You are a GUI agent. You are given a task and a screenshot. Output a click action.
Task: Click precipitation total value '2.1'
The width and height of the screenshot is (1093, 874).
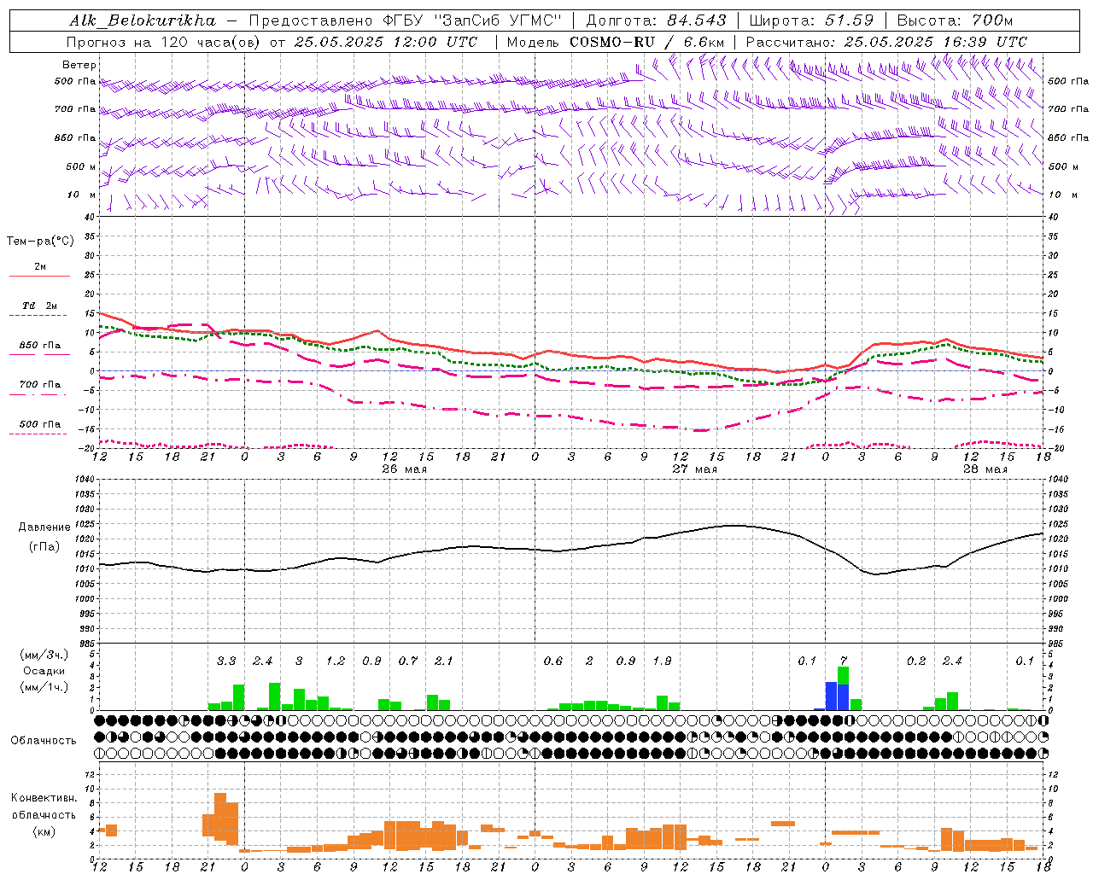444,661
